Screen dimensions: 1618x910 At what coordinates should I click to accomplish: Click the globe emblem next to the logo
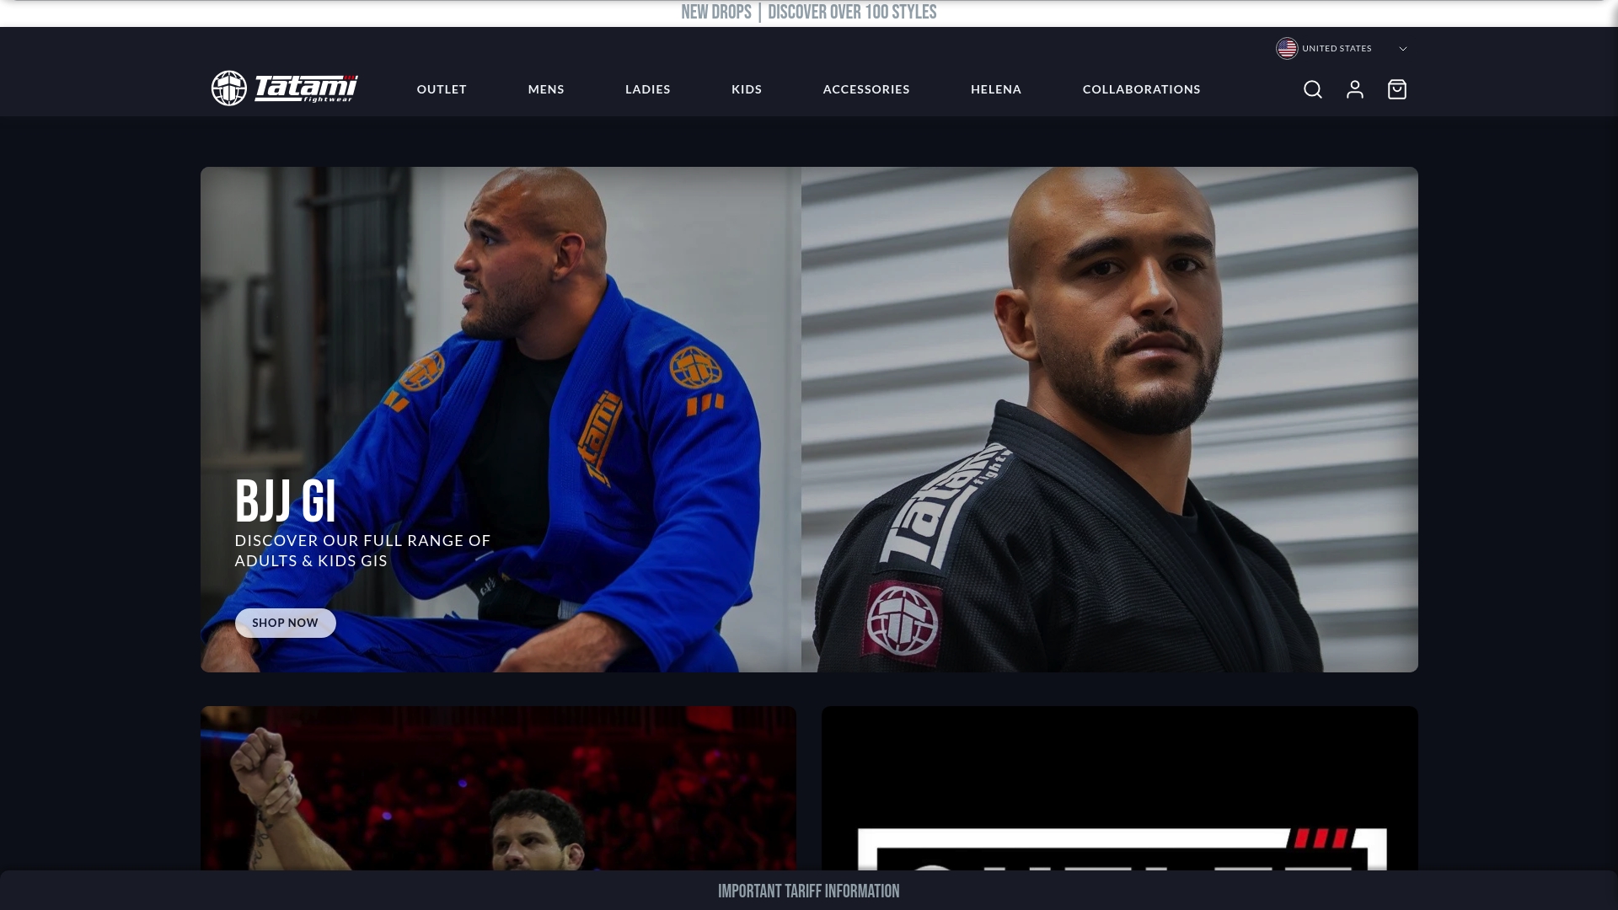click(228, 88)
